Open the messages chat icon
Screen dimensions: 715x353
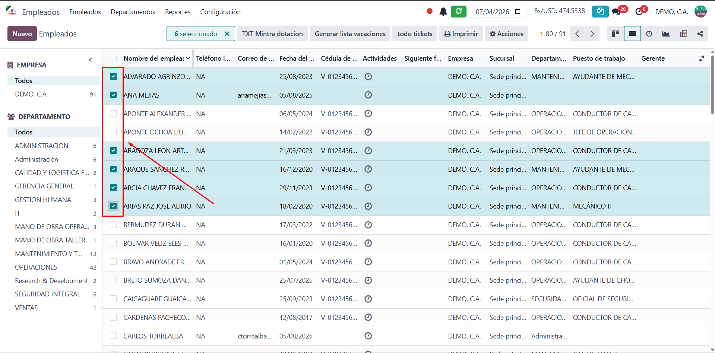click(x=616, y=12)
